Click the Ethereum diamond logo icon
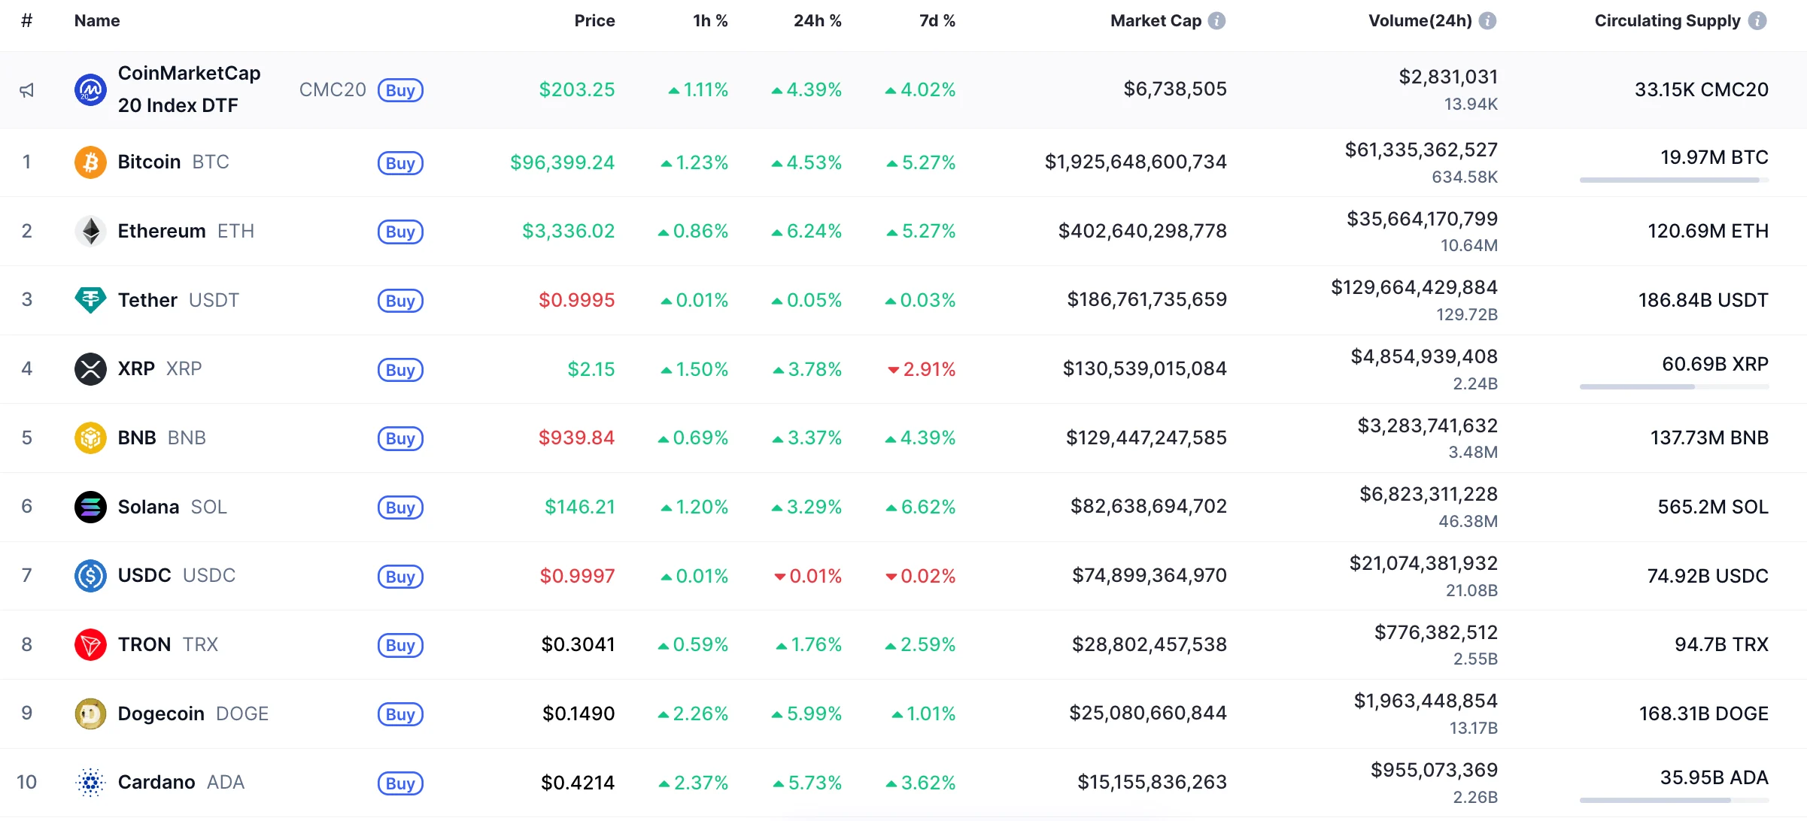 coord(90,231)
